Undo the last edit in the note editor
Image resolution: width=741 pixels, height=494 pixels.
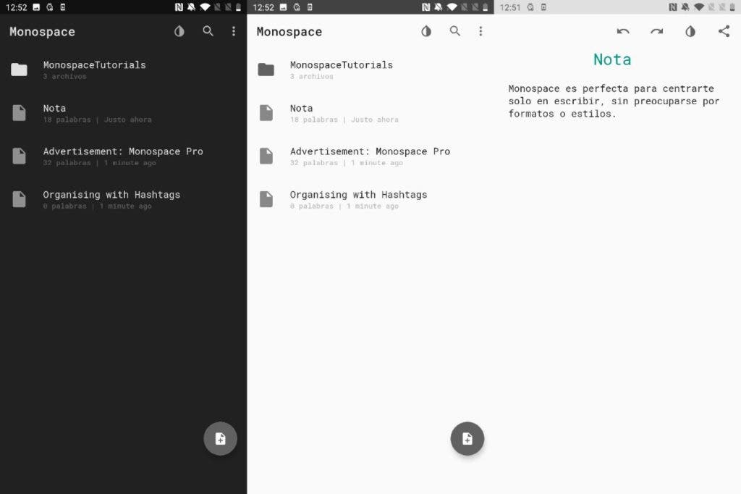coord(623,31)
